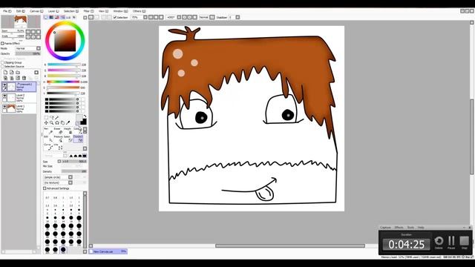Screen dimensions: 475x267
Task: Open the Filter menu
Action: pos(88,11)
